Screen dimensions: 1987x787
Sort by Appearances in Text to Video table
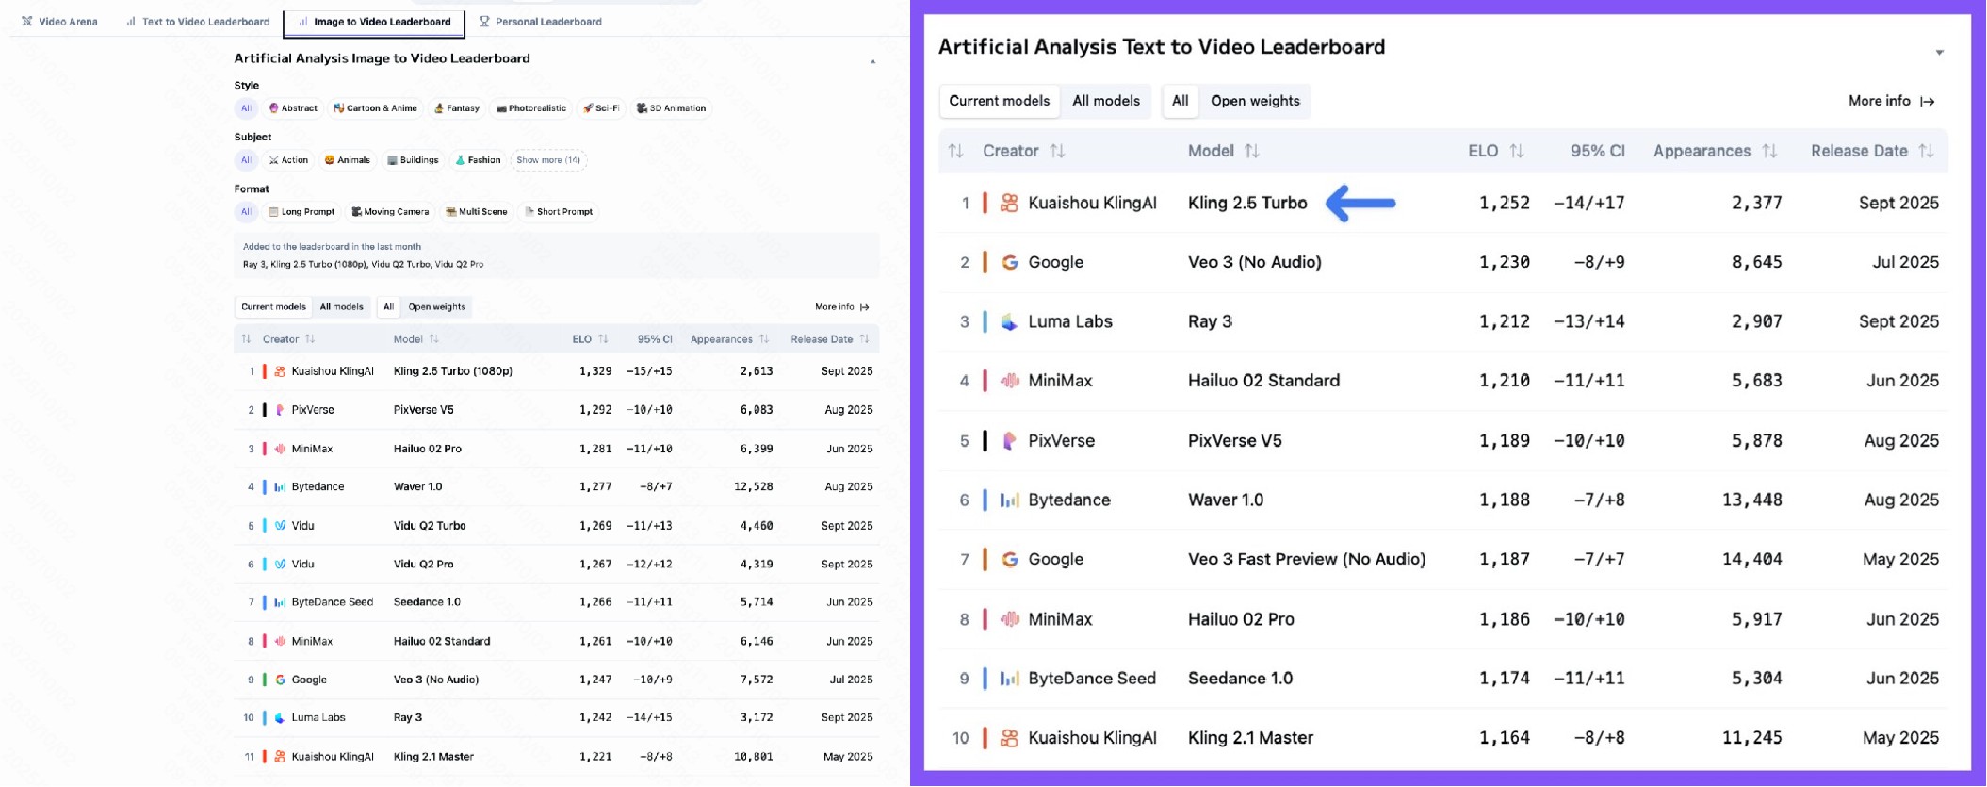[x=1715, y=151]
